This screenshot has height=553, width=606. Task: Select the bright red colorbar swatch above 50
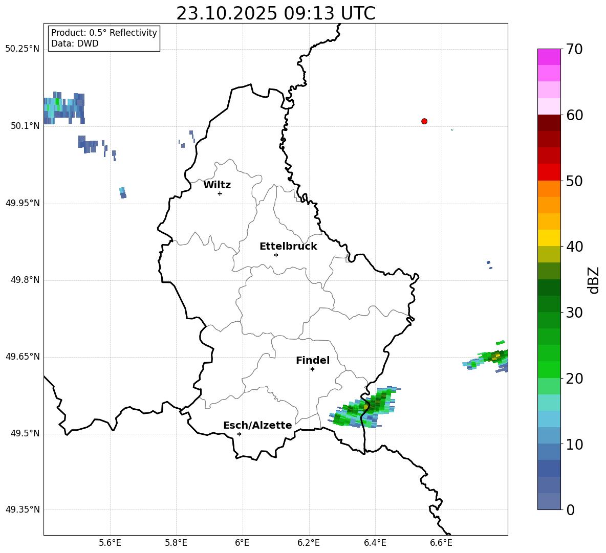549,172
